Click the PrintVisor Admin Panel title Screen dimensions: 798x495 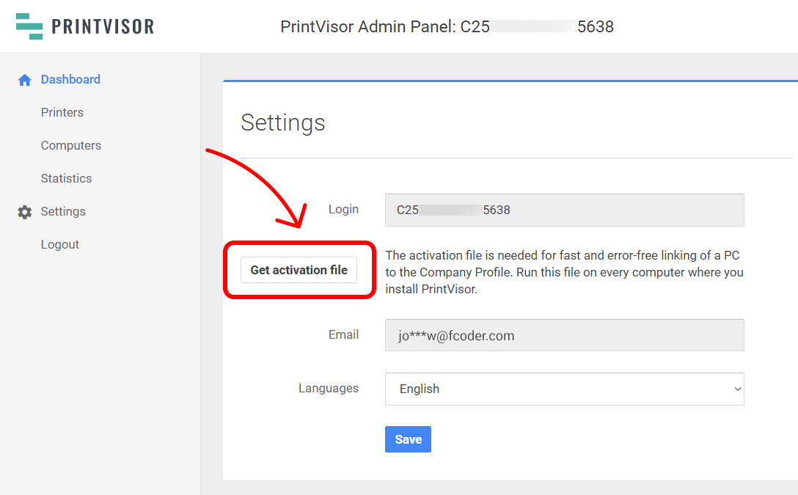(x=447, y=27)
